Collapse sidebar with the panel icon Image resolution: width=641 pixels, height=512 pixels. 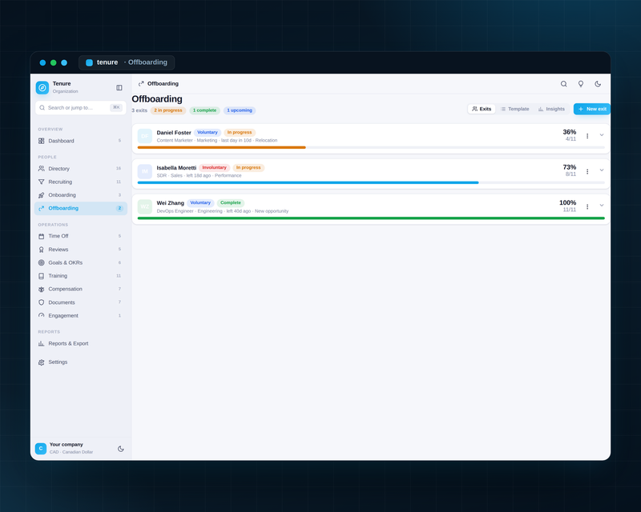pyautogui.click(x=119, y=88)
